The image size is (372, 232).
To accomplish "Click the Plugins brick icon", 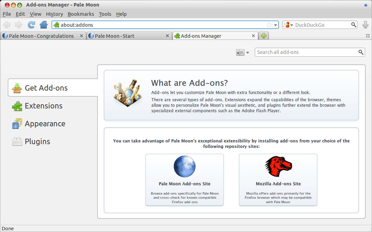I will click(x=17, y=141).
